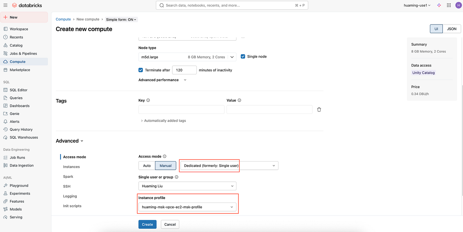This screenshot has width=463, height=232.
Task: Open Single user Huaming Liu dropdown
Action: point(187,186)
